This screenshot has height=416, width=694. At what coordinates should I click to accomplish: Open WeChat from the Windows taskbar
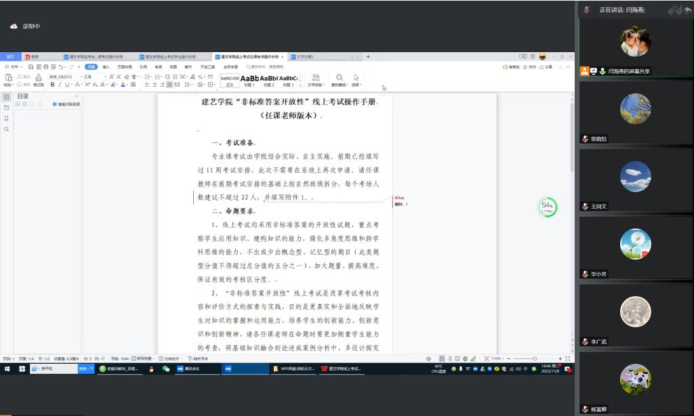click(165, 369)
